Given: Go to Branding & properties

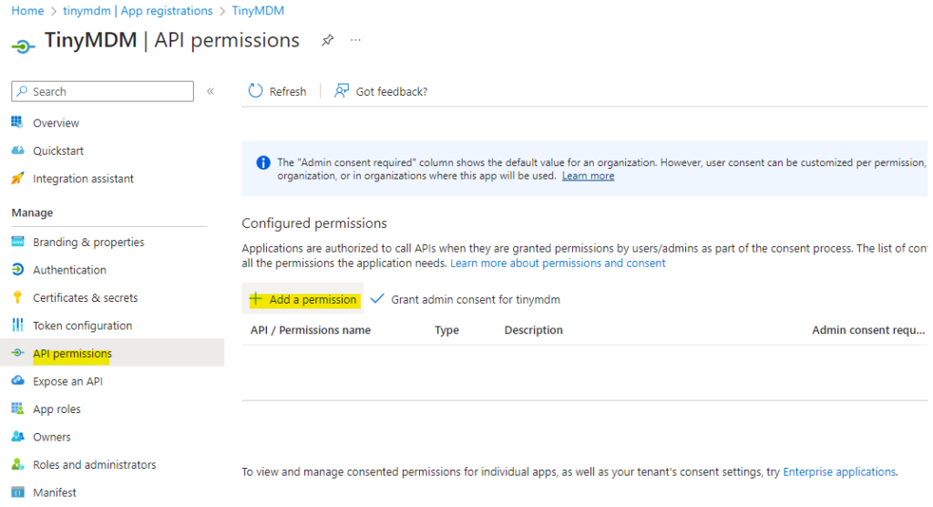Looking at the screenshot, I should 88,242.
